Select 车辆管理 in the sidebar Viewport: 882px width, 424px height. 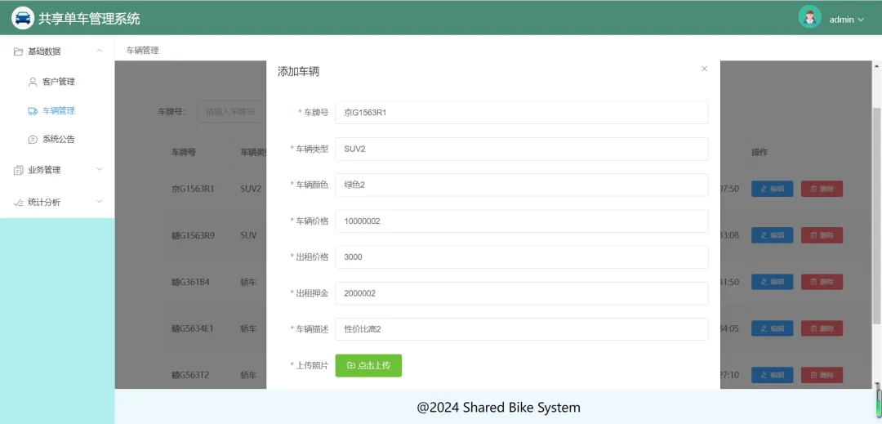tap(57, 111)
